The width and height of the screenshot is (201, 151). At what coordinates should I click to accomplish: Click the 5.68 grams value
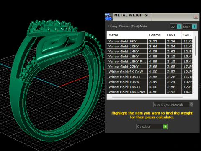pyautogui.click(x=153, y=67)
